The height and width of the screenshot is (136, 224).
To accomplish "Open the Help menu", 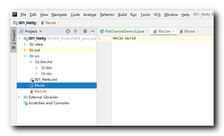I will 185,14.
